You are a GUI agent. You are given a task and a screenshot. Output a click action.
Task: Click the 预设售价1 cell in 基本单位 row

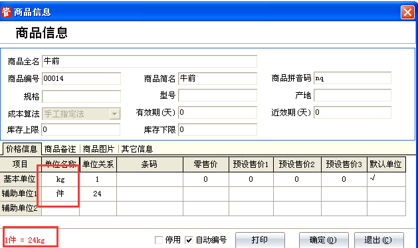tap(251, 179)
